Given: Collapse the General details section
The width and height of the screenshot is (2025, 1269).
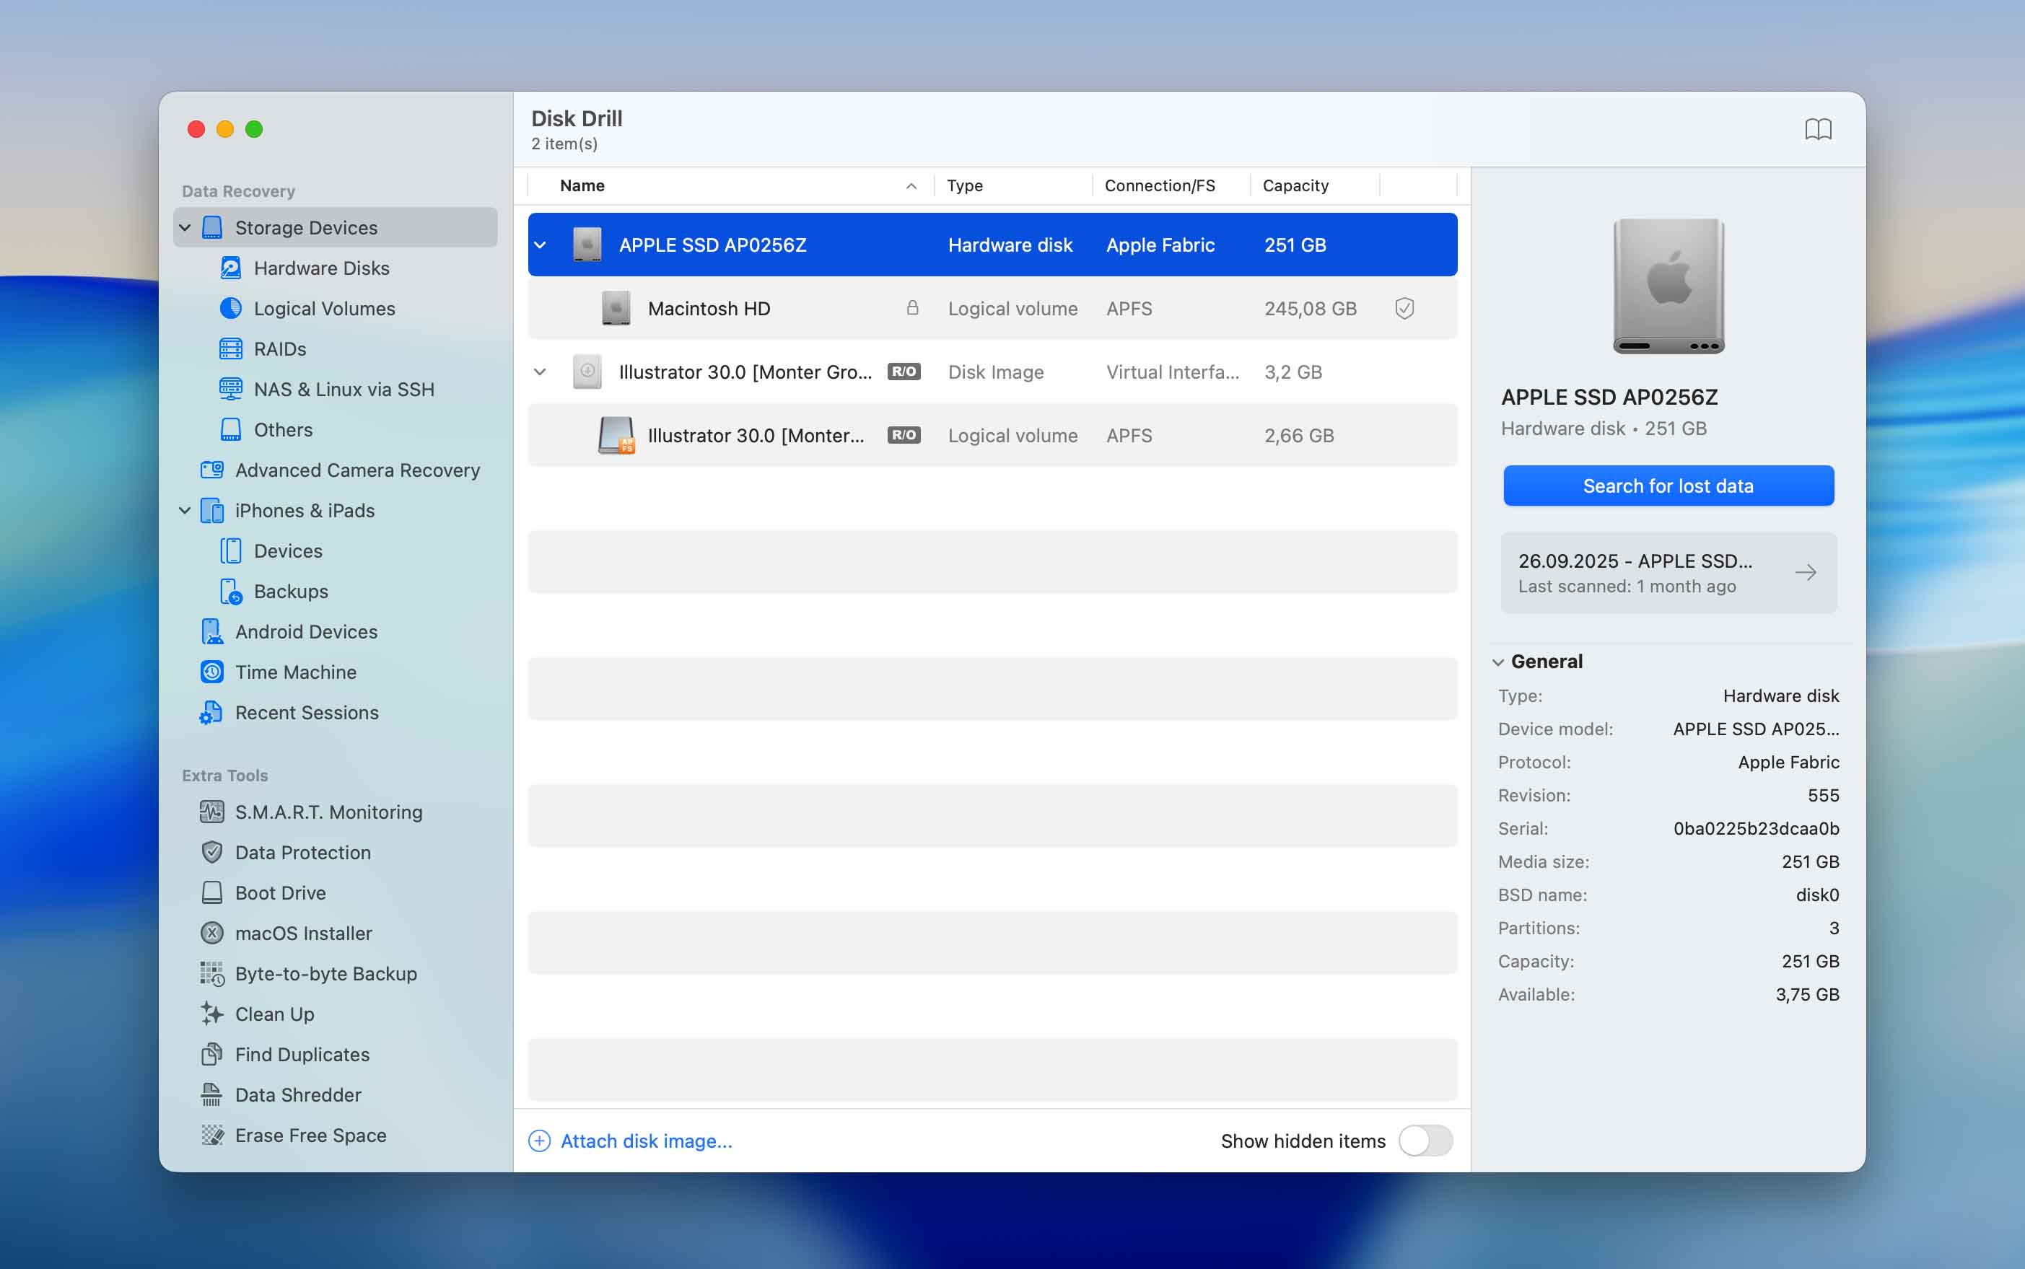Looking at the screenshot, I should point(1497,662).
